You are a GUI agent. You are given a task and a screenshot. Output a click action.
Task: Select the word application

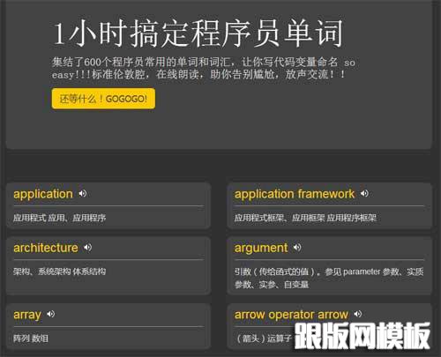click(43, 194)
